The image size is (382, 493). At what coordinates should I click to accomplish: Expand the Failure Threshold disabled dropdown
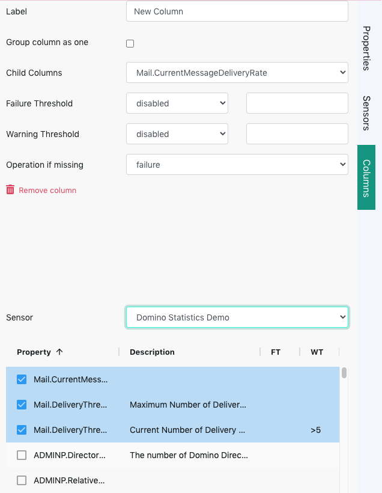177,103
